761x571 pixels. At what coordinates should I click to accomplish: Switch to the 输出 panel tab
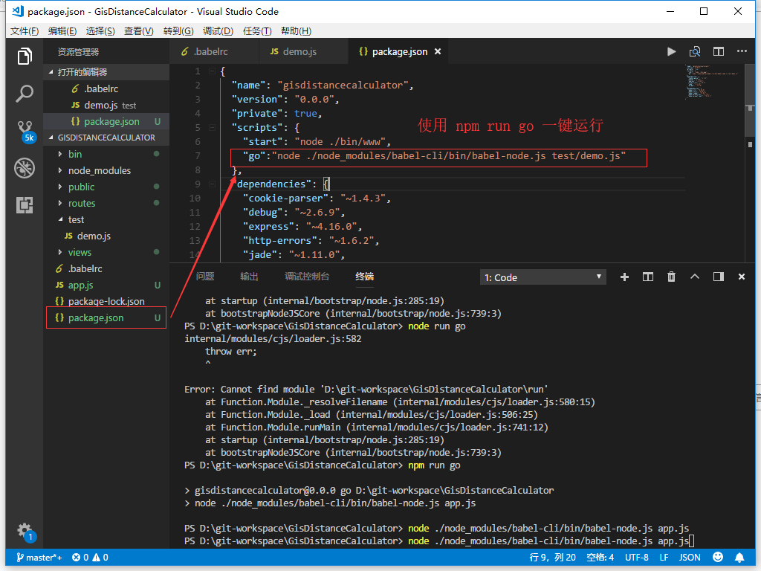[249, 277]
